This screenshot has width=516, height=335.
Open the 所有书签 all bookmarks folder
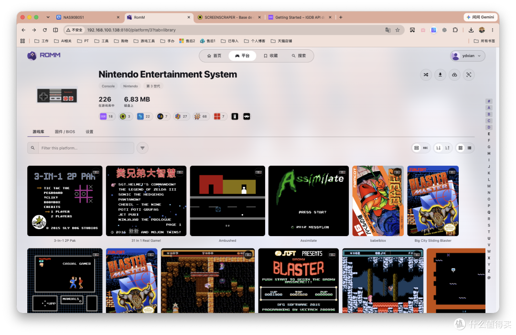point(484,41)
